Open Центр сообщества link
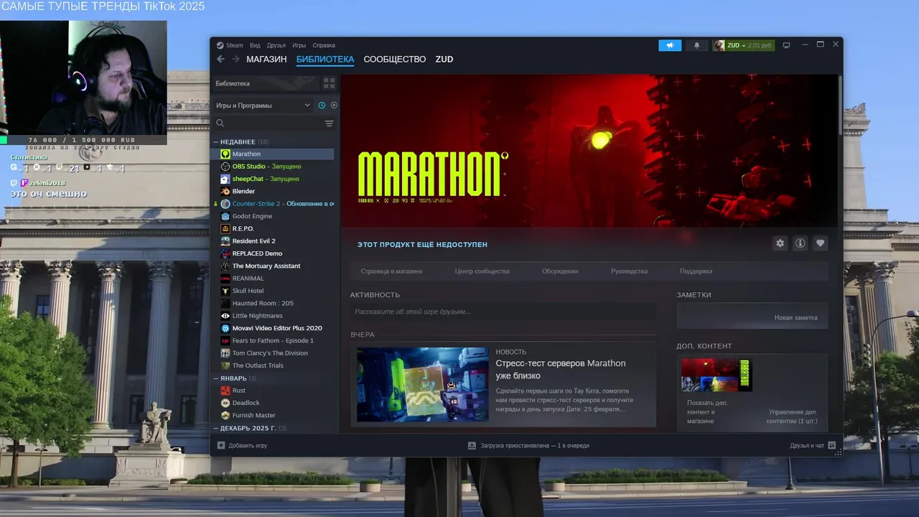The image size is (919, 517). pyautogui.click(x=482, y=271)
